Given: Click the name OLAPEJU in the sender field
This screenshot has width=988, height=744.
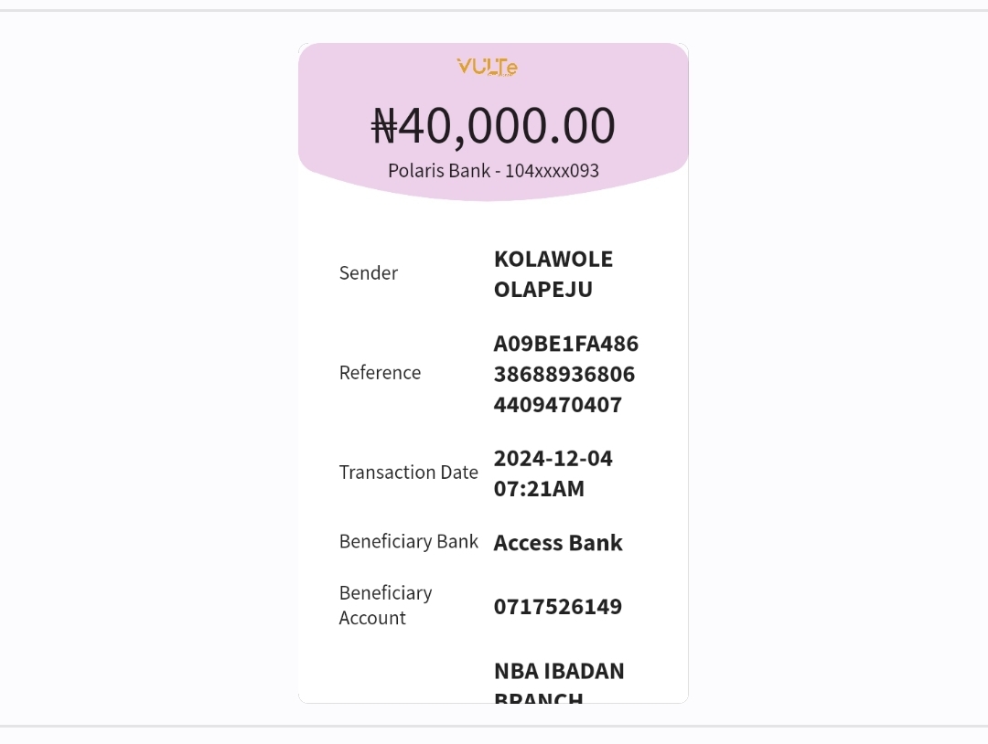Looking at the screenshot, I should click(543, 289).
